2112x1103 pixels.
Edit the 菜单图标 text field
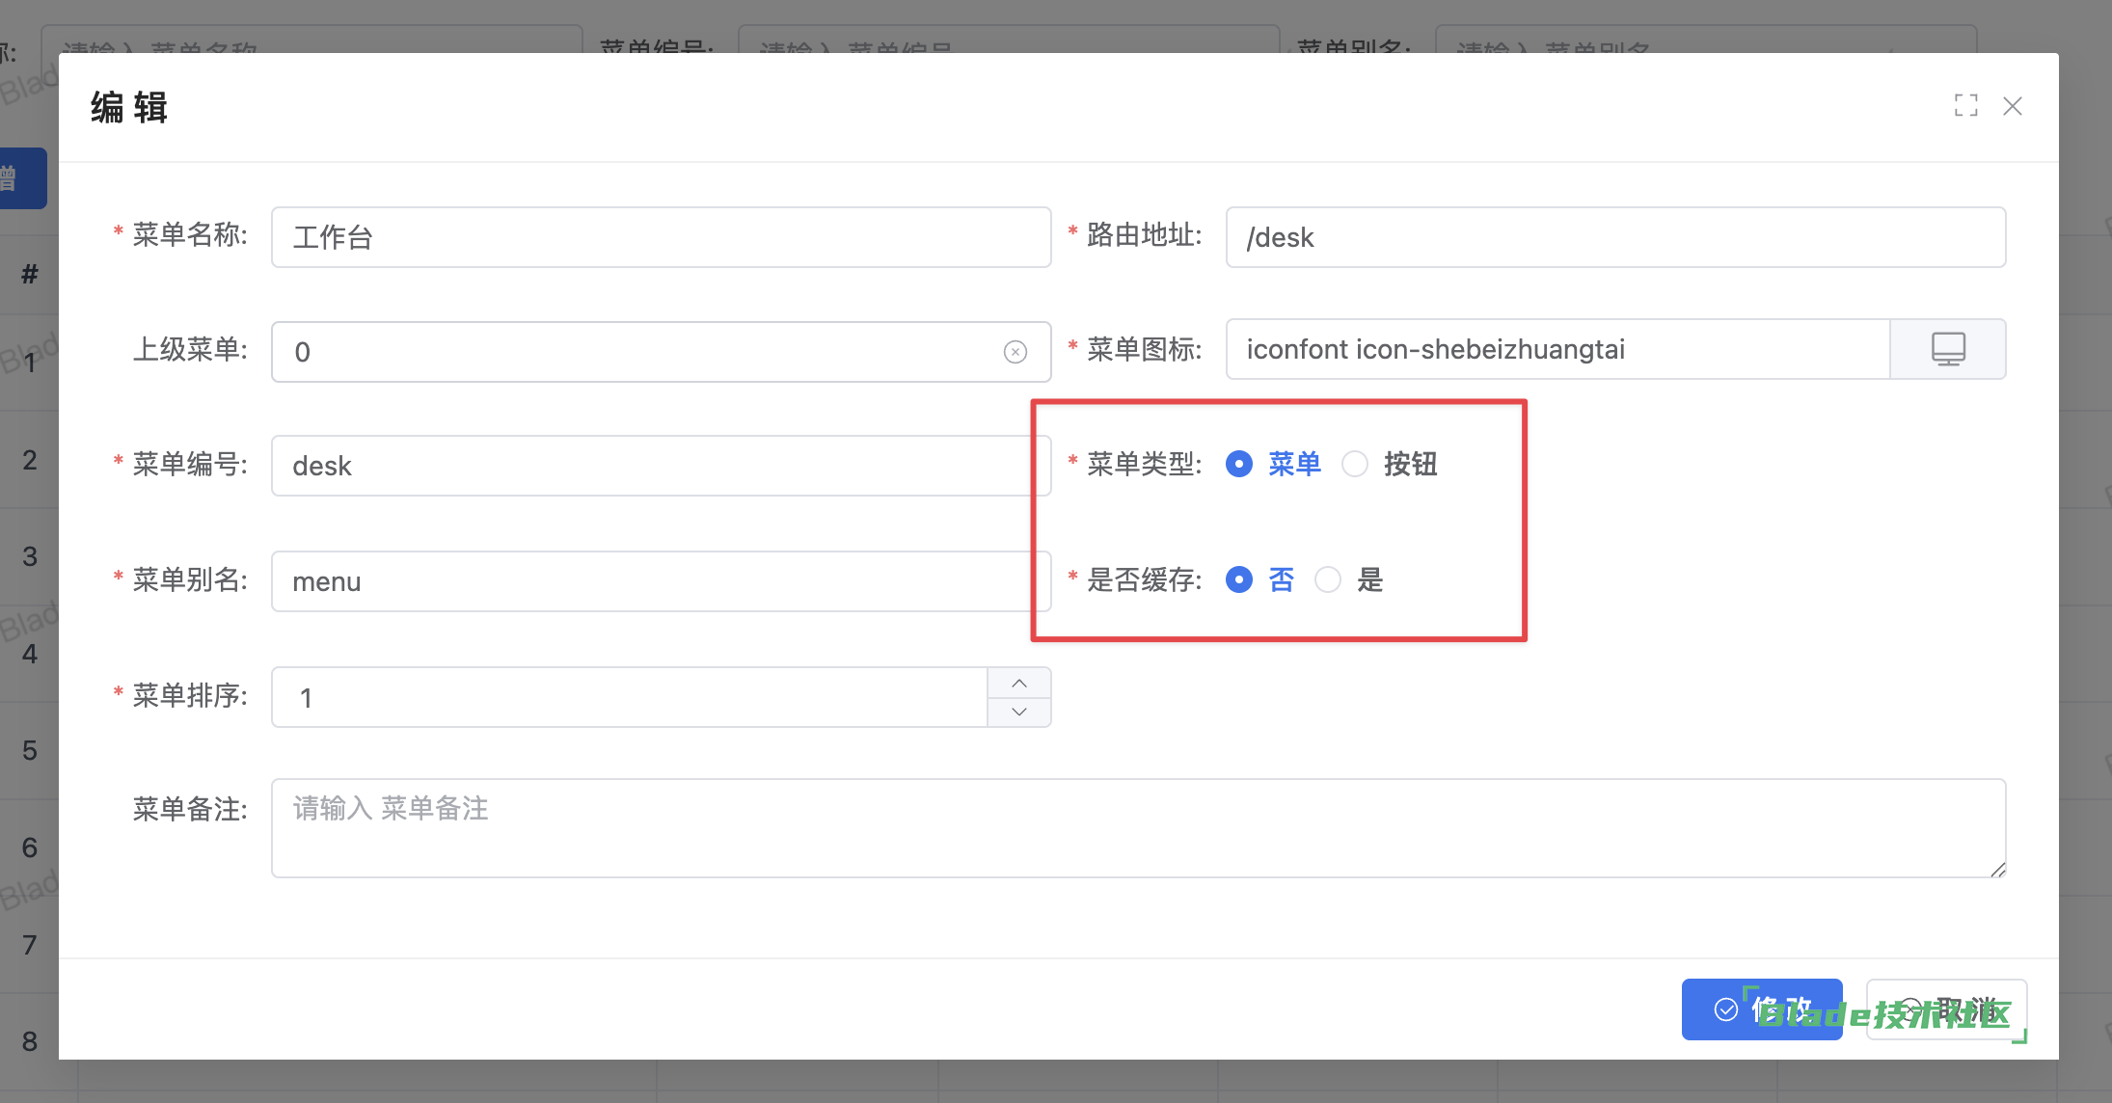point(1557,349)
